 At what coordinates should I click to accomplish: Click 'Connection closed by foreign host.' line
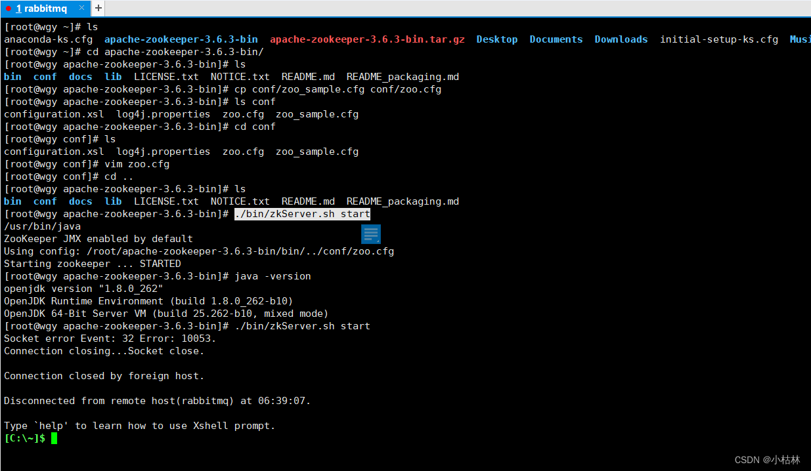coord(104,376)
